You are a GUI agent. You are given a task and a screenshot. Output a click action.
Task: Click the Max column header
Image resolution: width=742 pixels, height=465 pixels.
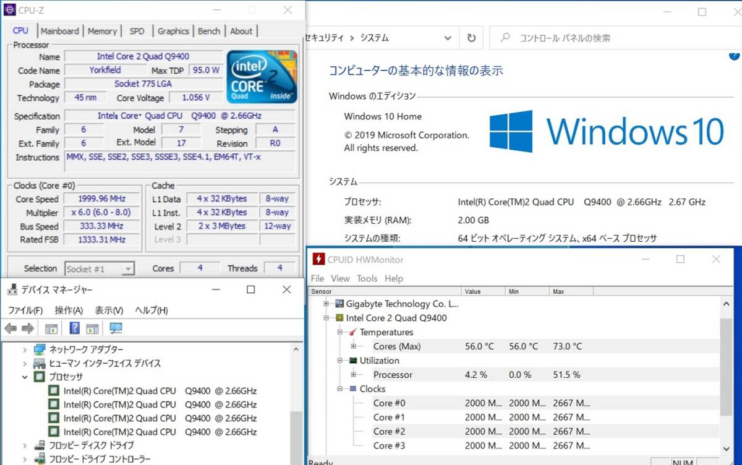[x=571, y=291]
